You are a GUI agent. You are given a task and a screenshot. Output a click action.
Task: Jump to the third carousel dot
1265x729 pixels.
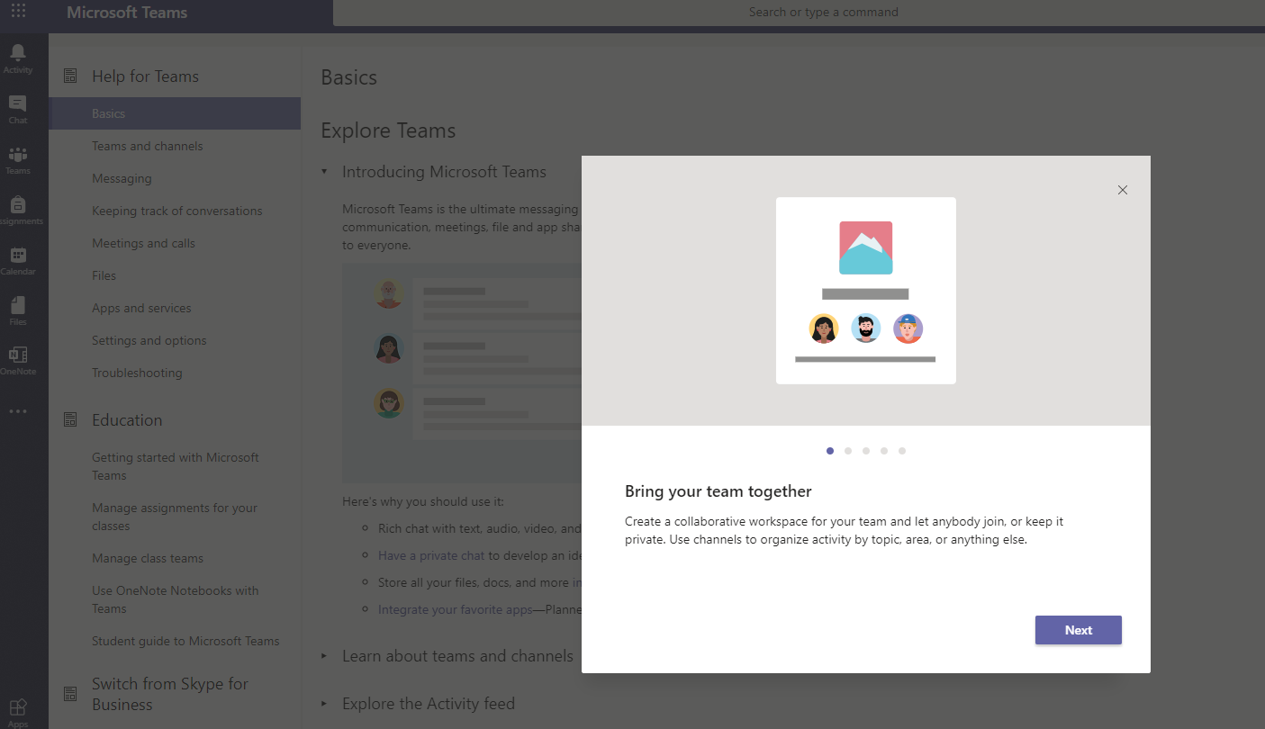[x=866, y=451]
